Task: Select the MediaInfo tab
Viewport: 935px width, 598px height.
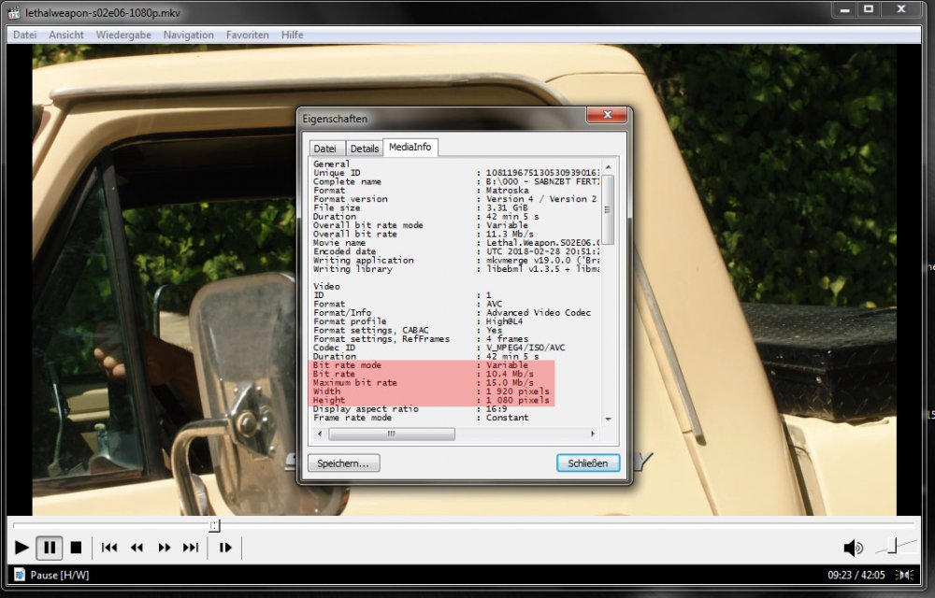Action: (x=410, y=147)
